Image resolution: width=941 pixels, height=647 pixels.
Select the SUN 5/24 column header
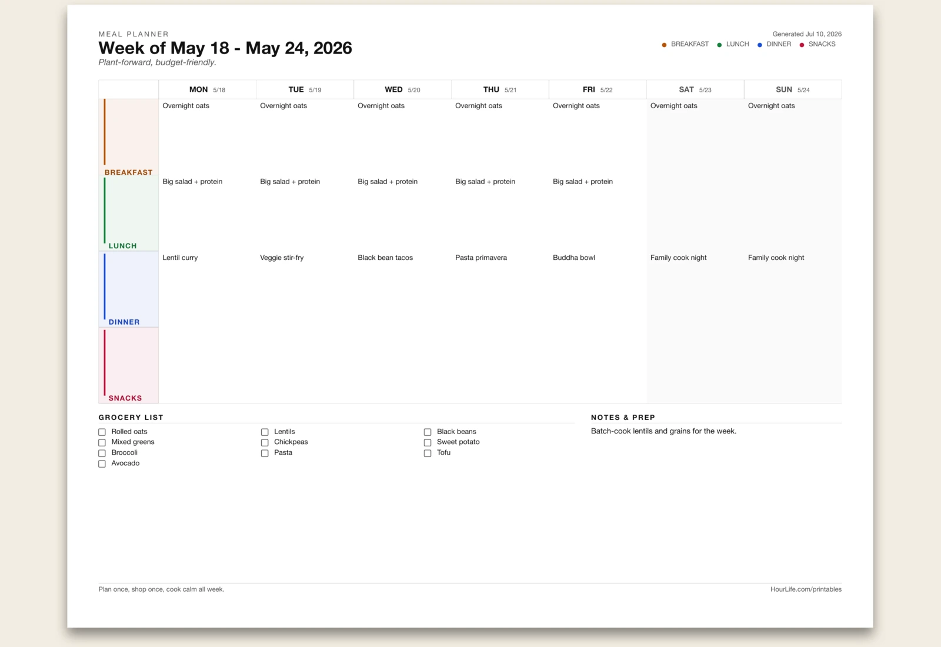(793, 89)
